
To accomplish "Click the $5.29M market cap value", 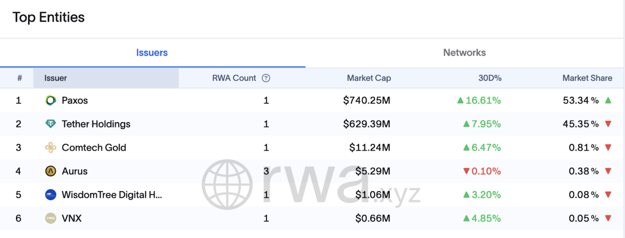I will 373,171.
